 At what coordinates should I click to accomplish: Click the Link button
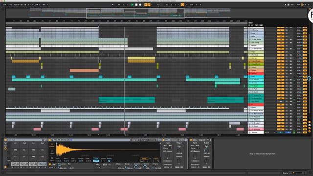(x=5, y=4)
